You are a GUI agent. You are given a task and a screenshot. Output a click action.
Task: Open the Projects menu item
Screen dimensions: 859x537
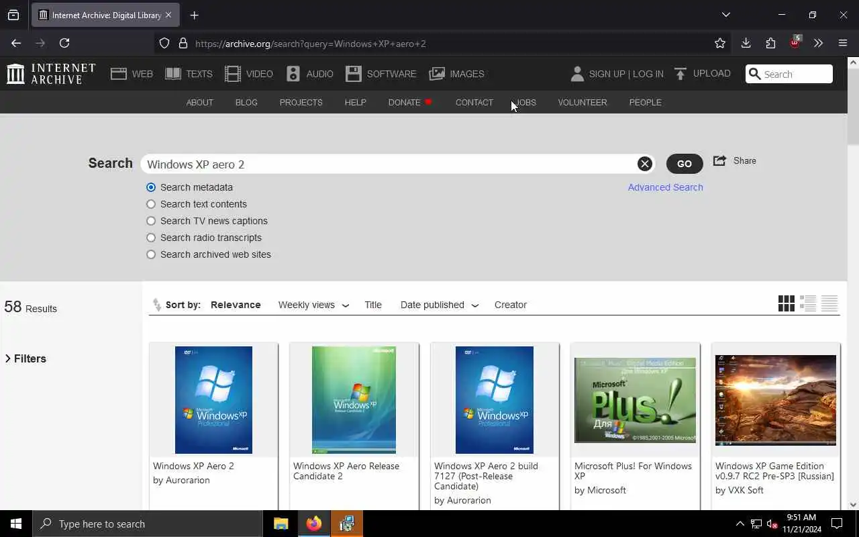(x=301, y=102)
